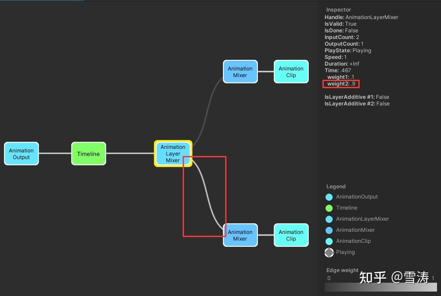
Task: Click the Playing state icon in Legend
Action: [329, 252]
